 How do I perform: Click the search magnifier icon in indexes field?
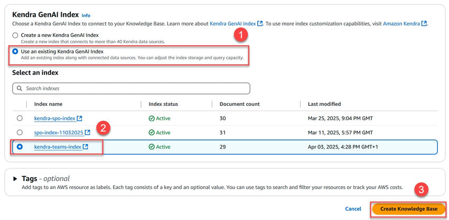coord(20,88)
